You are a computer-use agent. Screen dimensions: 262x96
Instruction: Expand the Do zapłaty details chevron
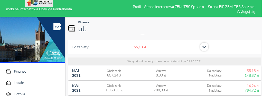(204, 47)
